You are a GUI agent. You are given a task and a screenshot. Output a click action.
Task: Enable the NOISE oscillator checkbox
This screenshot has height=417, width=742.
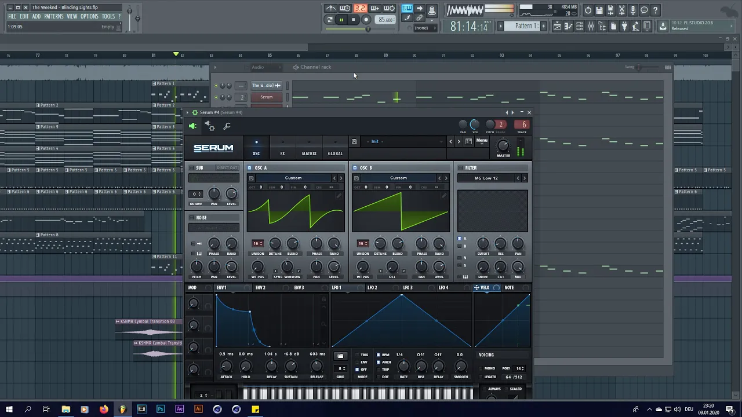192,218
